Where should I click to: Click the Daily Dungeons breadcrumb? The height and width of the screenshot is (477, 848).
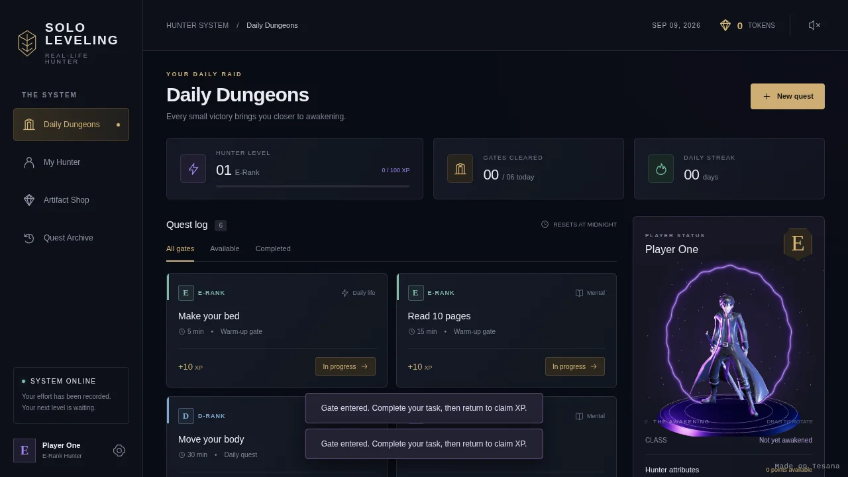272,25
